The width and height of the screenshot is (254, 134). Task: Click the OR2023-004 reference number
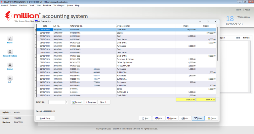click(75, 95)
